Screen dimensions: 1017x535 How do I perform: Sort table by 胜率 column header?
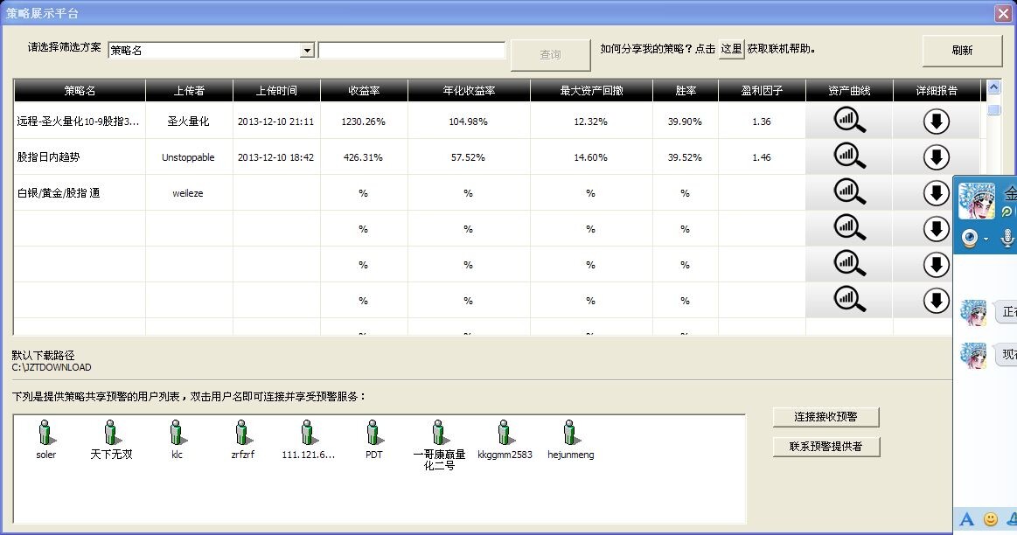[x=685, y=90]
